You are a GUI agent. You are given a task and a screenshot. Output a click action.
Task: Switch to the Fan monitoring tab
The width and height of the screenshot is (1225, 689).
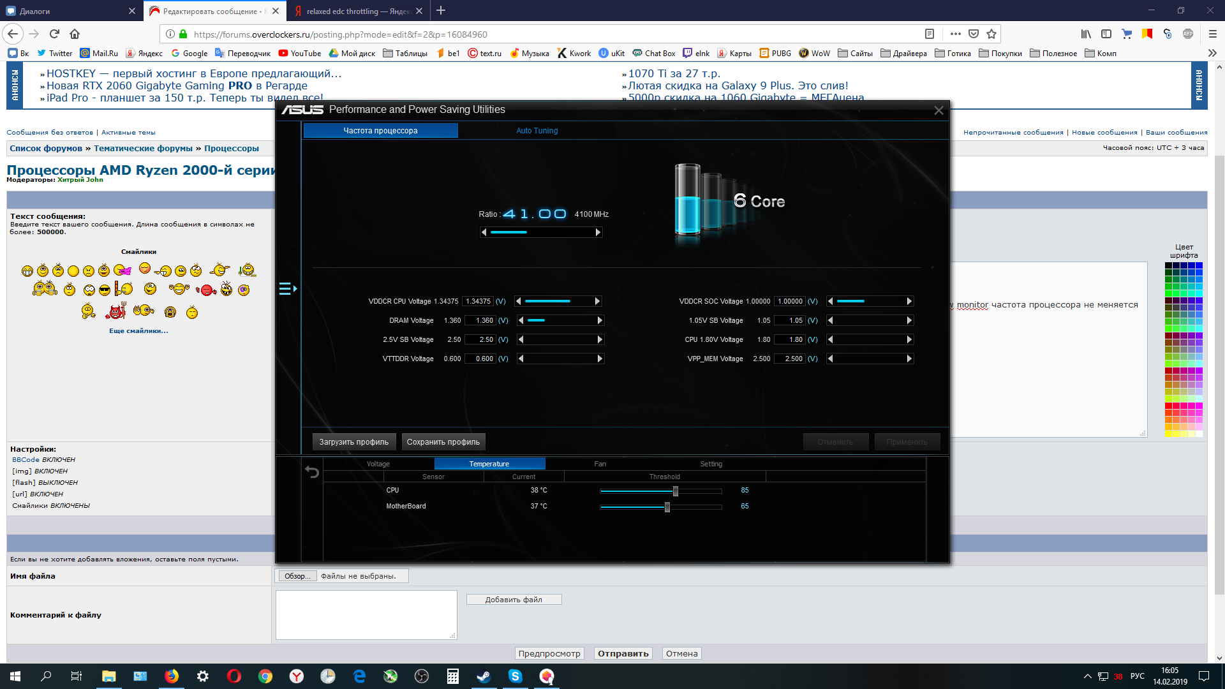click(x=600, y=464)
